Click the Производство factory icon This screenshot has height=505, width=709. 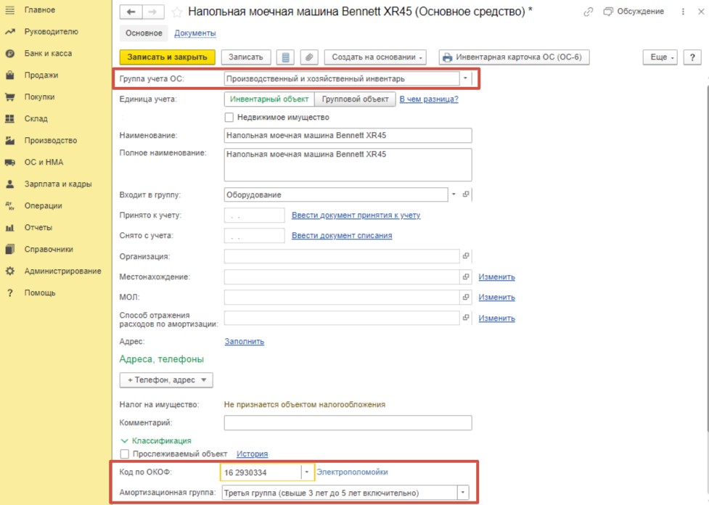point(10,140)
